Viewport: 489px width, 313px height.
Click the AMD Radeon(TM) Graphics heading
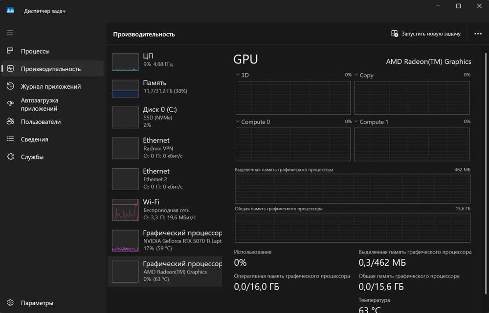coord(428,61)
